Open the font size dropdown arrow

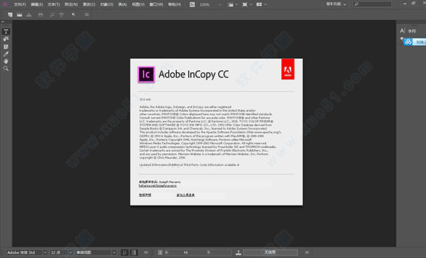pos(70,252)
